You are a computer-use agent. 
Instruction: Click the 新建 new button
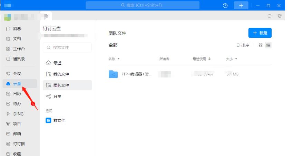(x=260, y=33)
